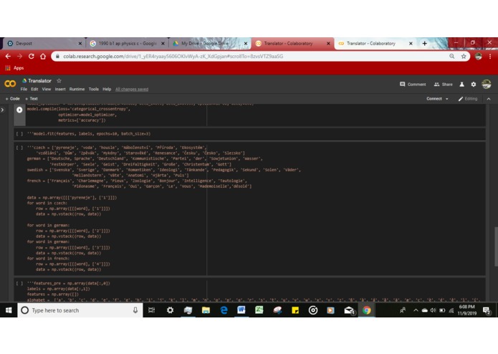Expand the left sidebar panel
498x354 pixels.
[3, 110]
